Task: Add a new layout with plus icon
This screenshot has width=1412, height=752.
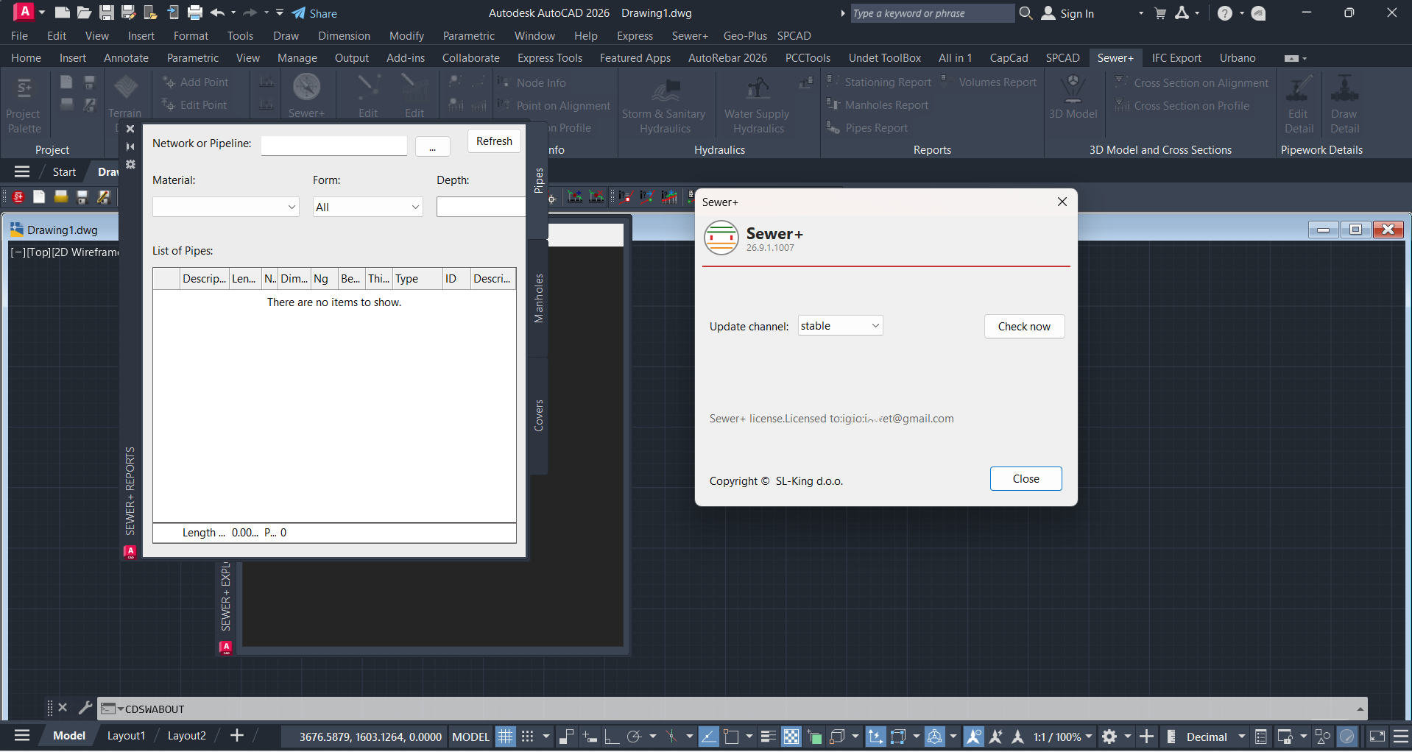Action: point(237,735)
